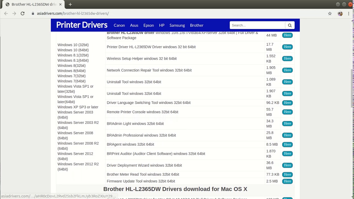The width and height of the screenshot is (354, 199).
Task: Download the 44 MB Full Driver package
Action: tap(287, 35)
